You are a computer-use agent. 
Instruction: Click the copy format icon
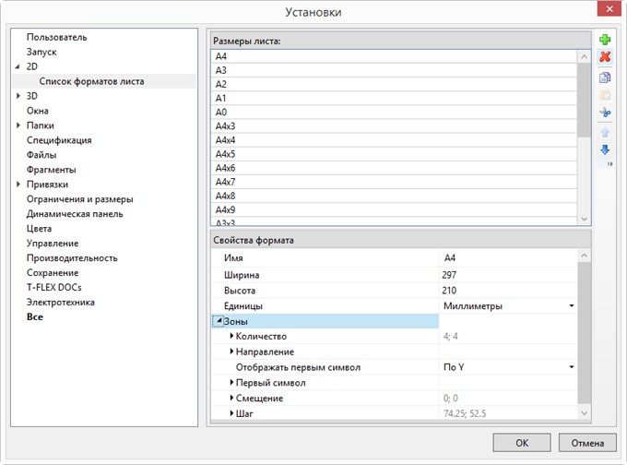[605, 77]
